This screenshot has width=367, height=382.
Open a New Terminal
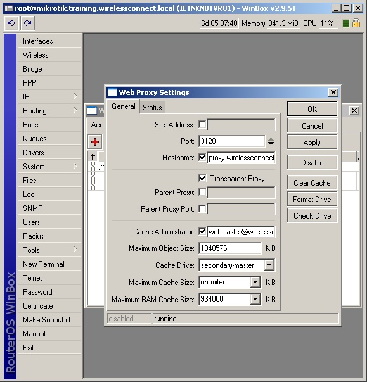(49, 264)
